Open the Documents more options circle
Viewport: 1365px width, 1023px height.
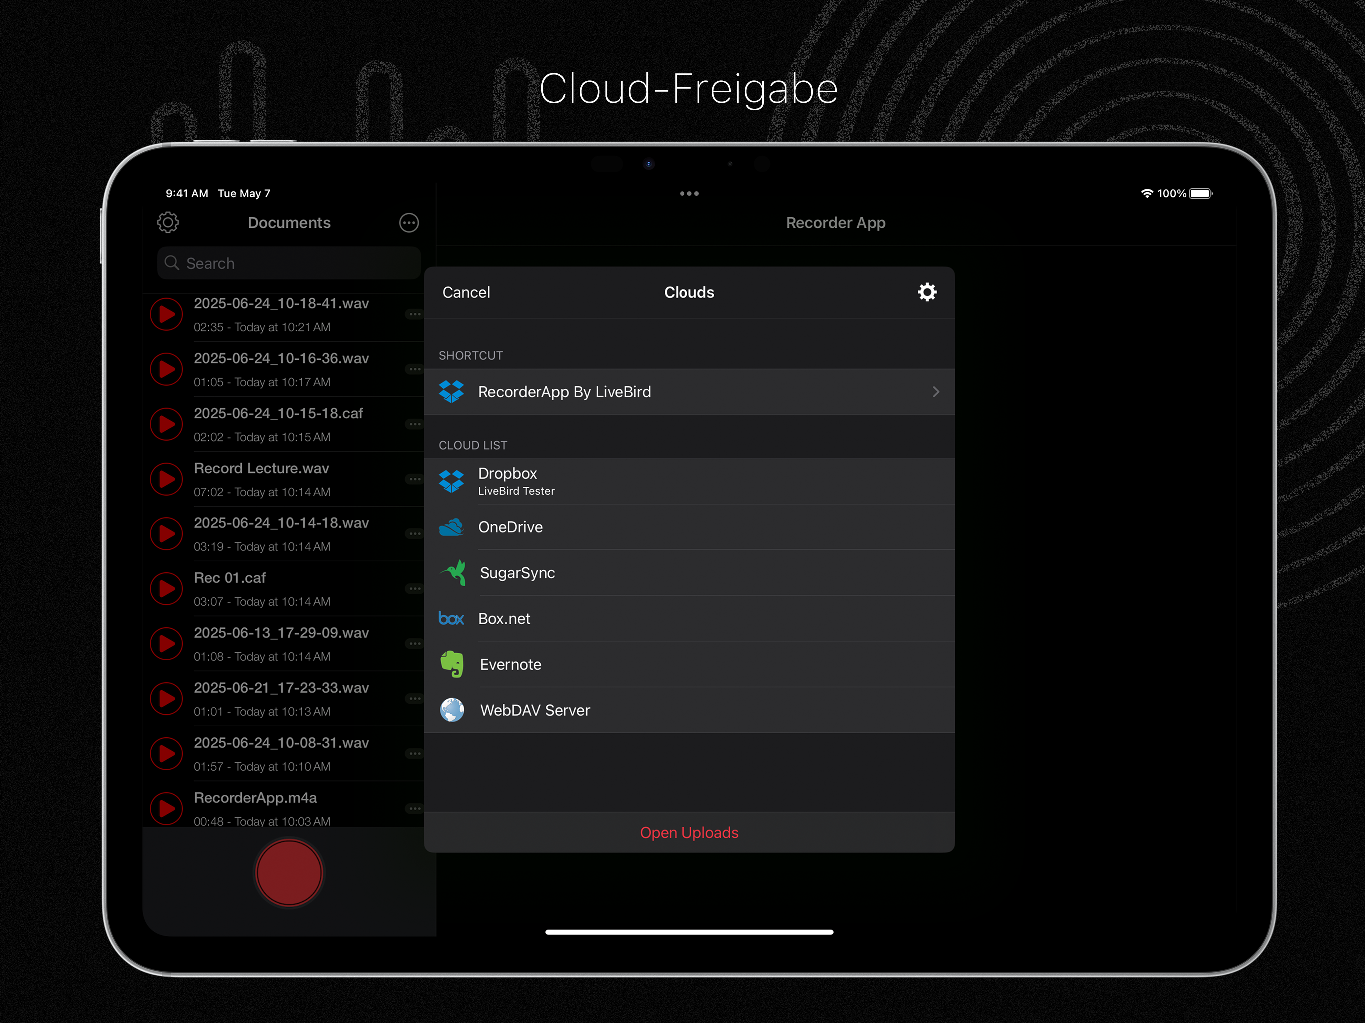click(409, 223)
